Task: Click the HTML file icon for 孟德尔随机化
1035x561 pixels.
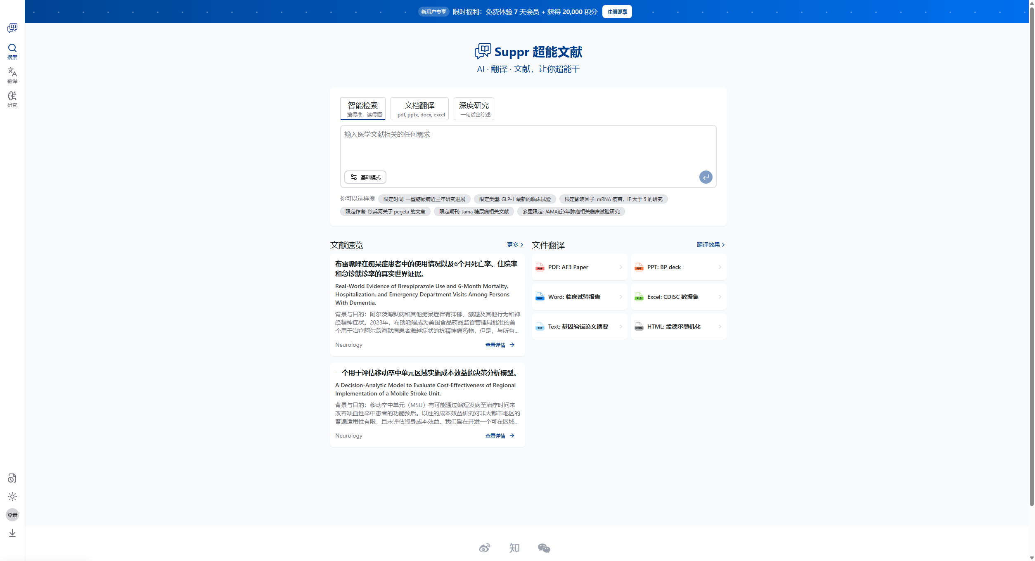Action: 639,327
